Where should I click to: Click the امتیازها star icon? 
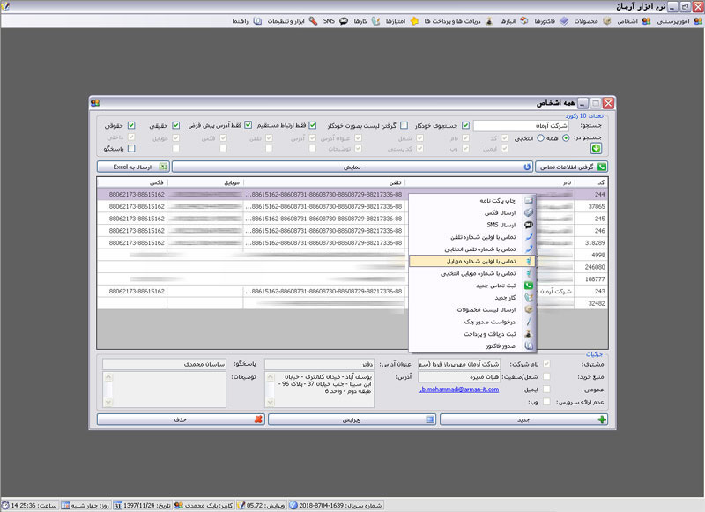click(x=414, y=21)
